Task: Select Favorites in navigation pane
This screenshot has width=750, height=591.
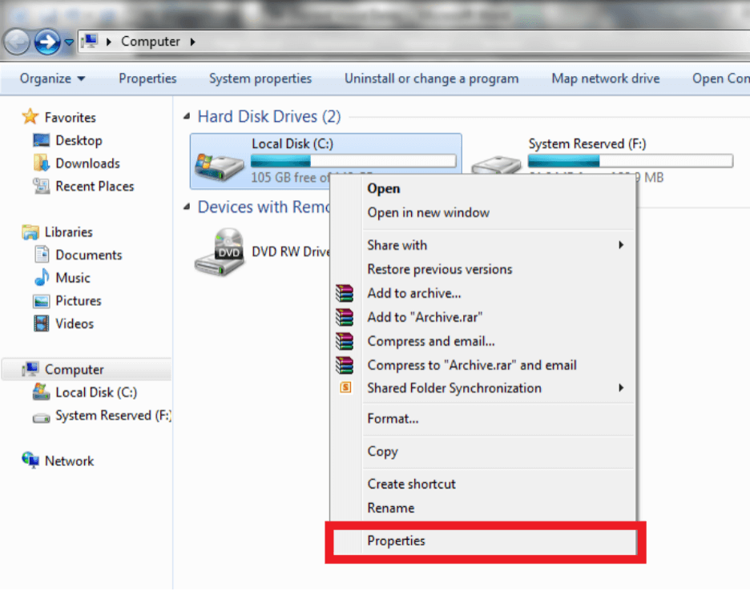Action: tap(71, 117)
